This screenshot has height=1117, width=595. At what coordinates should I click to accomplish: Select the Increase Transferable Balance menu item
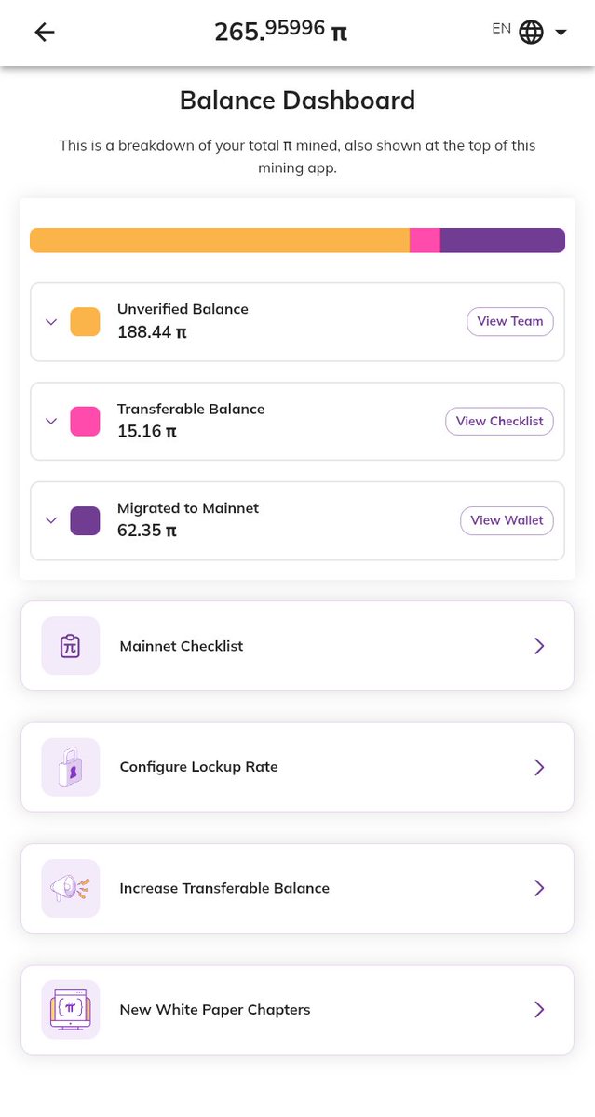click(297, 888)
